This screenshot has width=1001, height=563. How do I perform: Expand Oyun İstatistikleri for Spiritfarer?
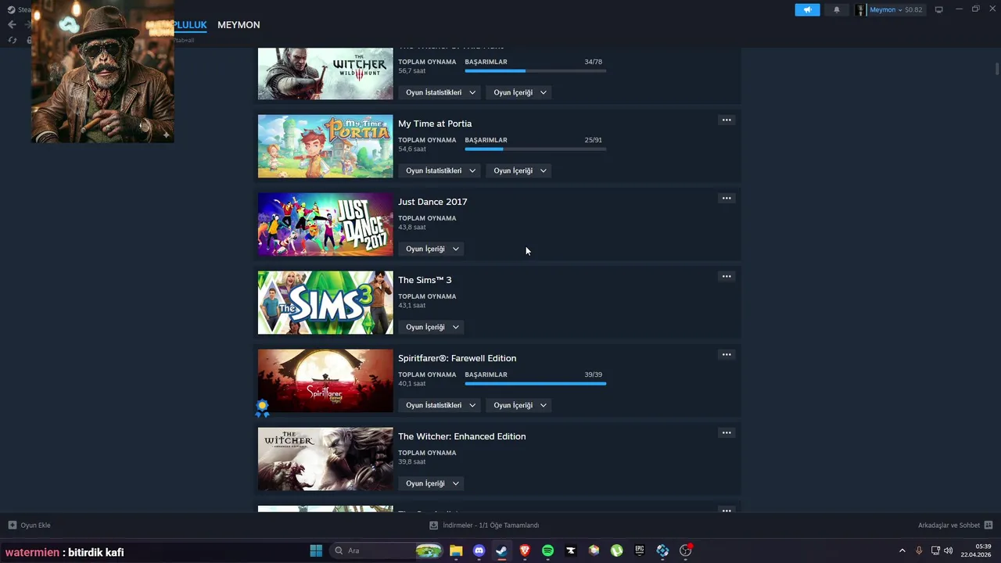440,405
